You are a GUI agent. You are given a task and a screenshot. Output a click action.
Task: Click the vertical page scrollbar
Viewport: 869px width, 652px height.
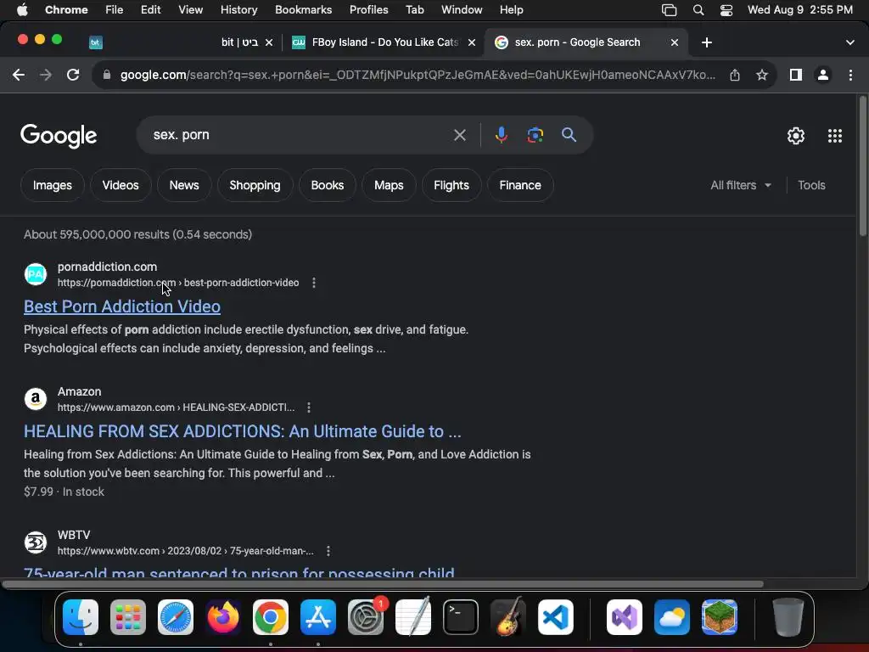click(x=863, y=166)
